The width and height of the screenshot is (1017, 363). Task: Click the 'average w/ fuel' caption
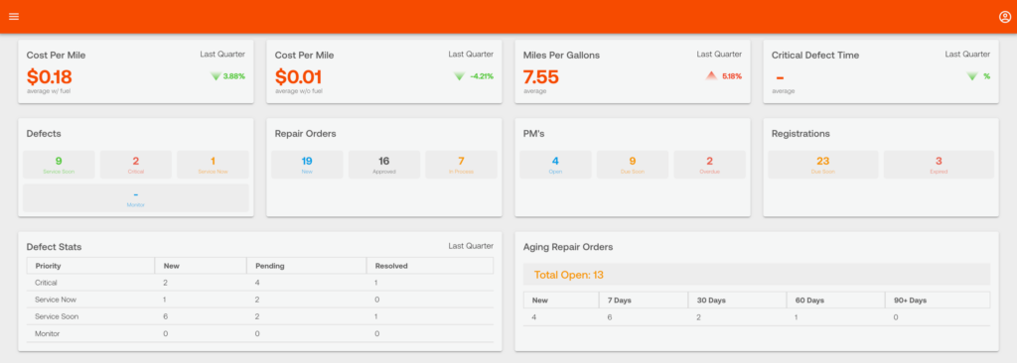point(50,91)
